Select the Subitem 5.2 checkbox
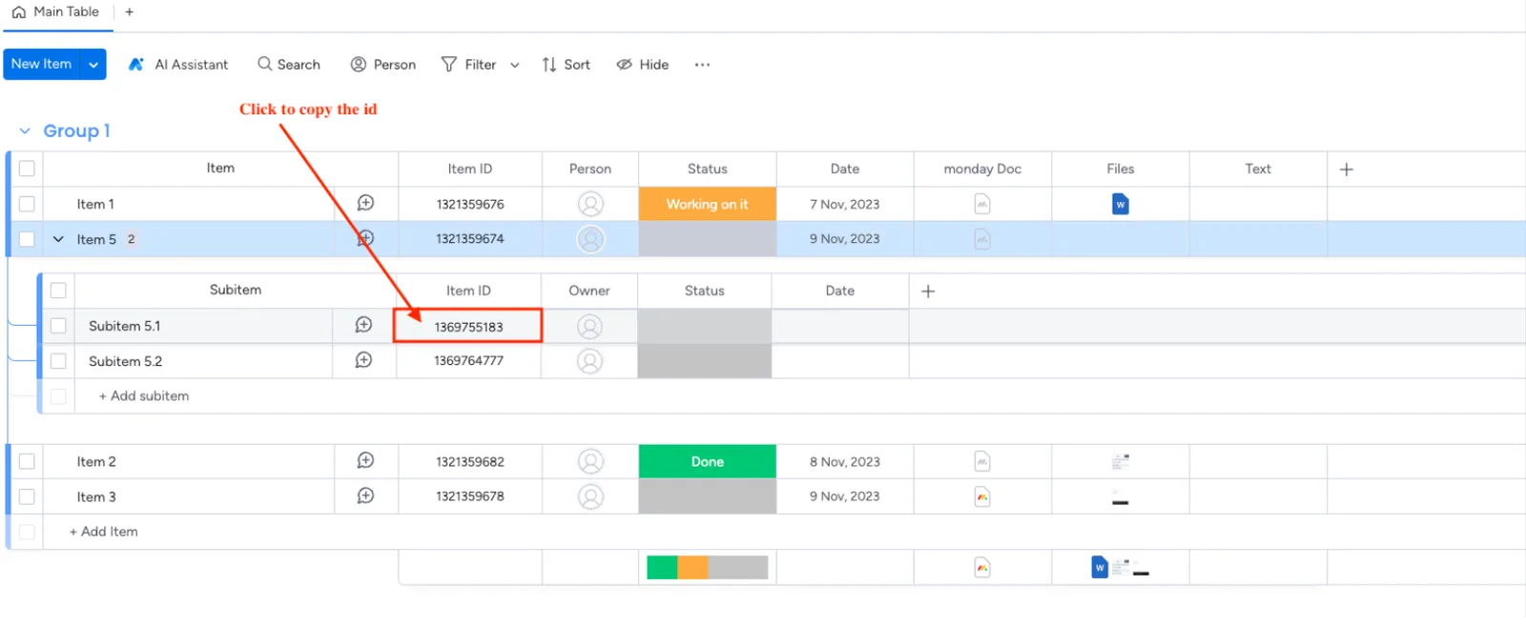 (58, 361)
